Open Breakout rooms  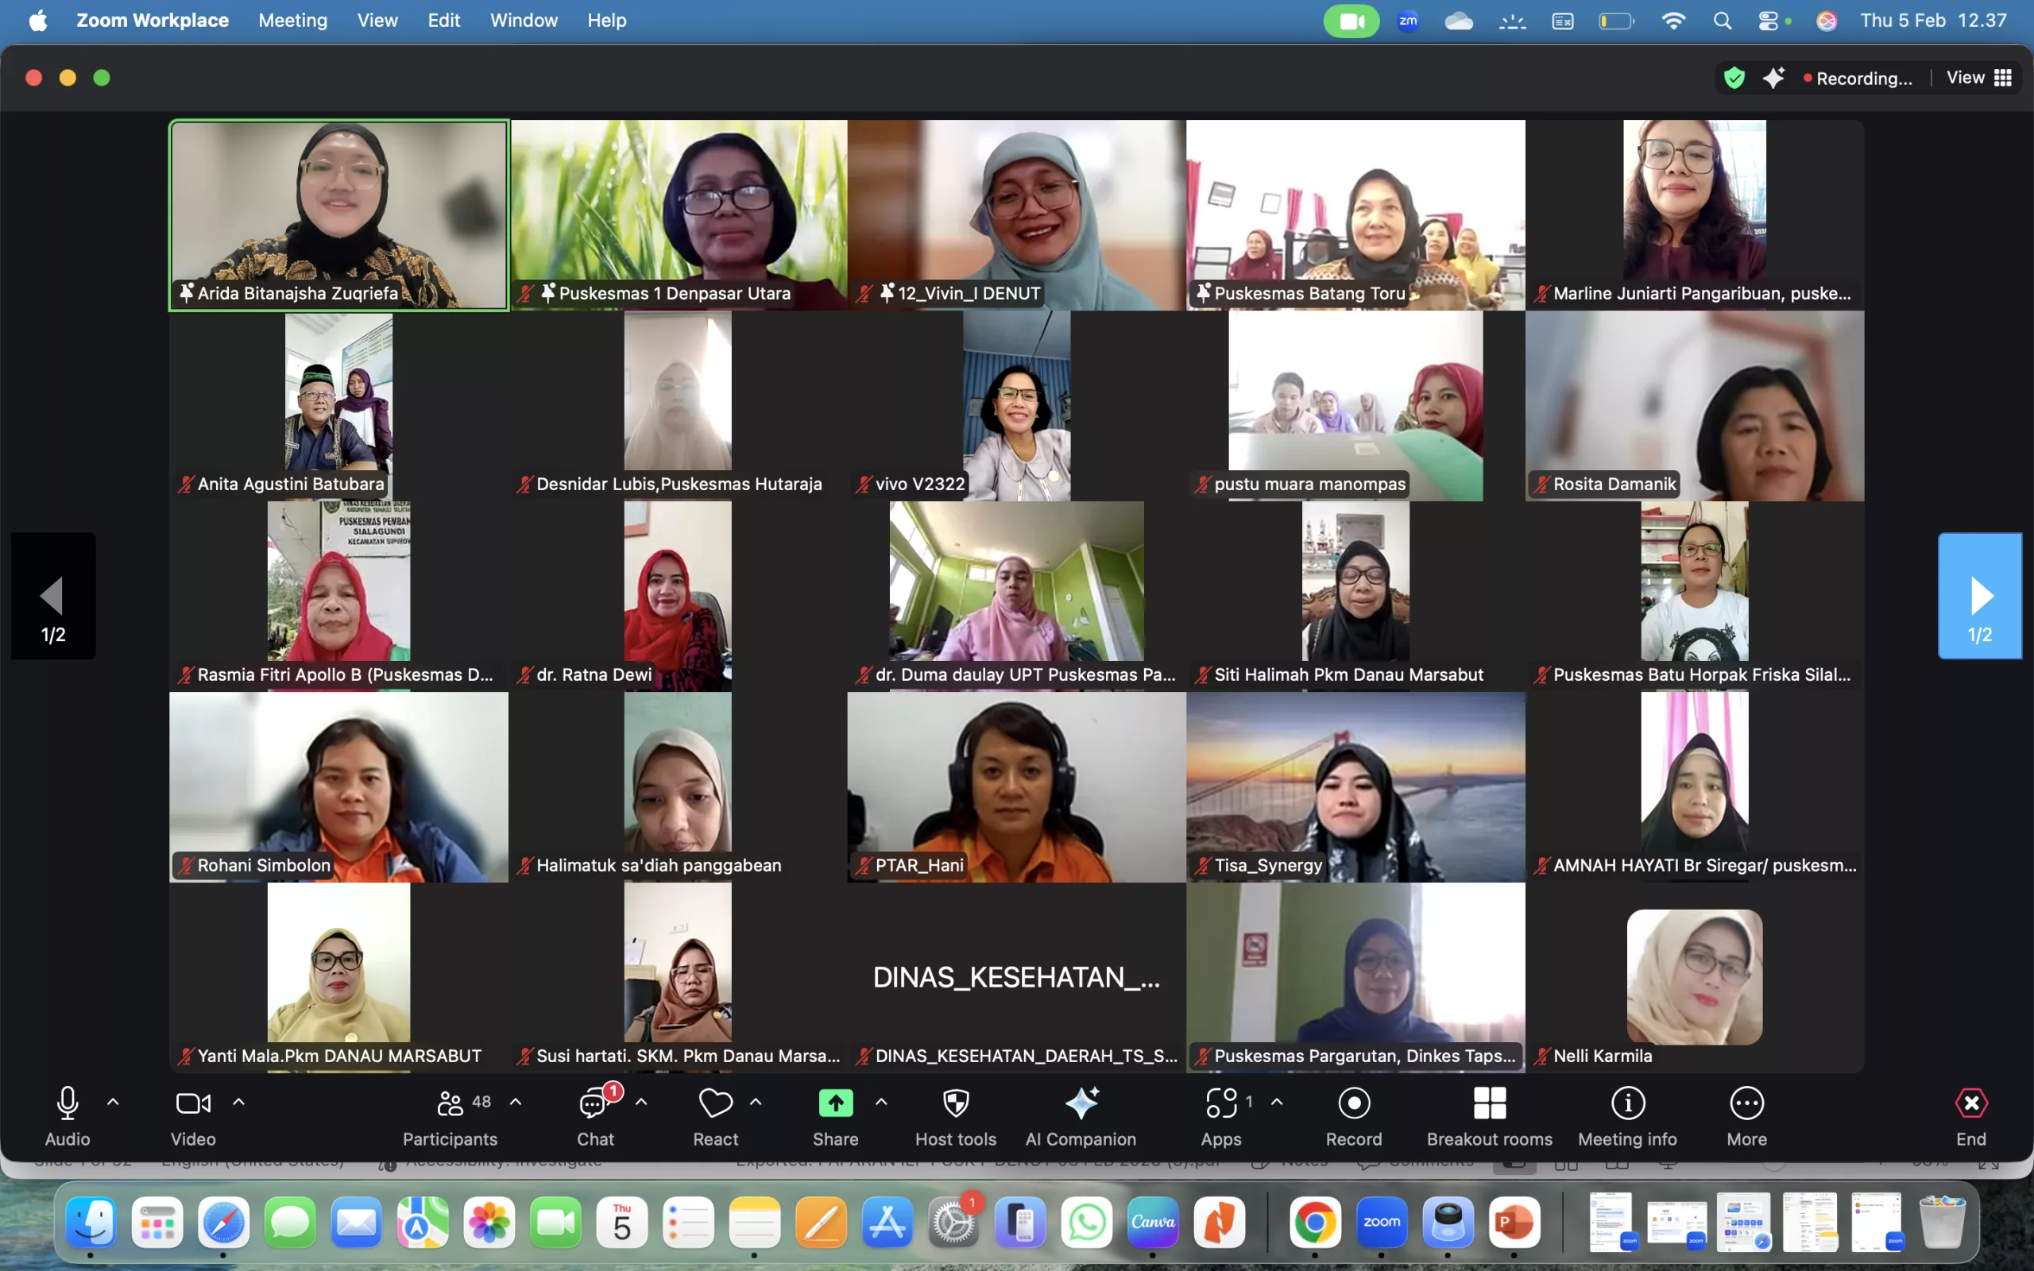(1490, 1103)
